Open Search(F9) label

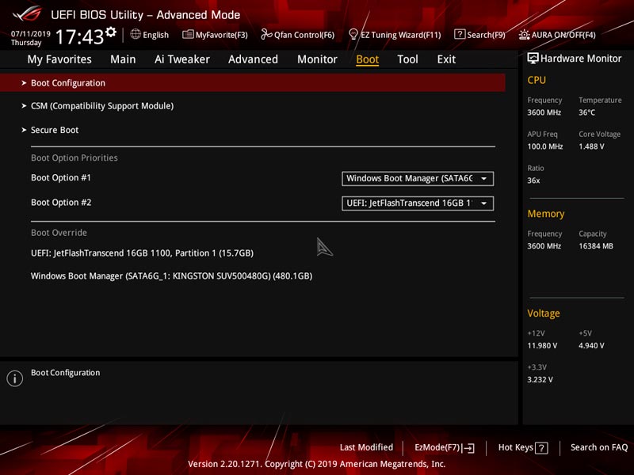[x=486, y=35]
